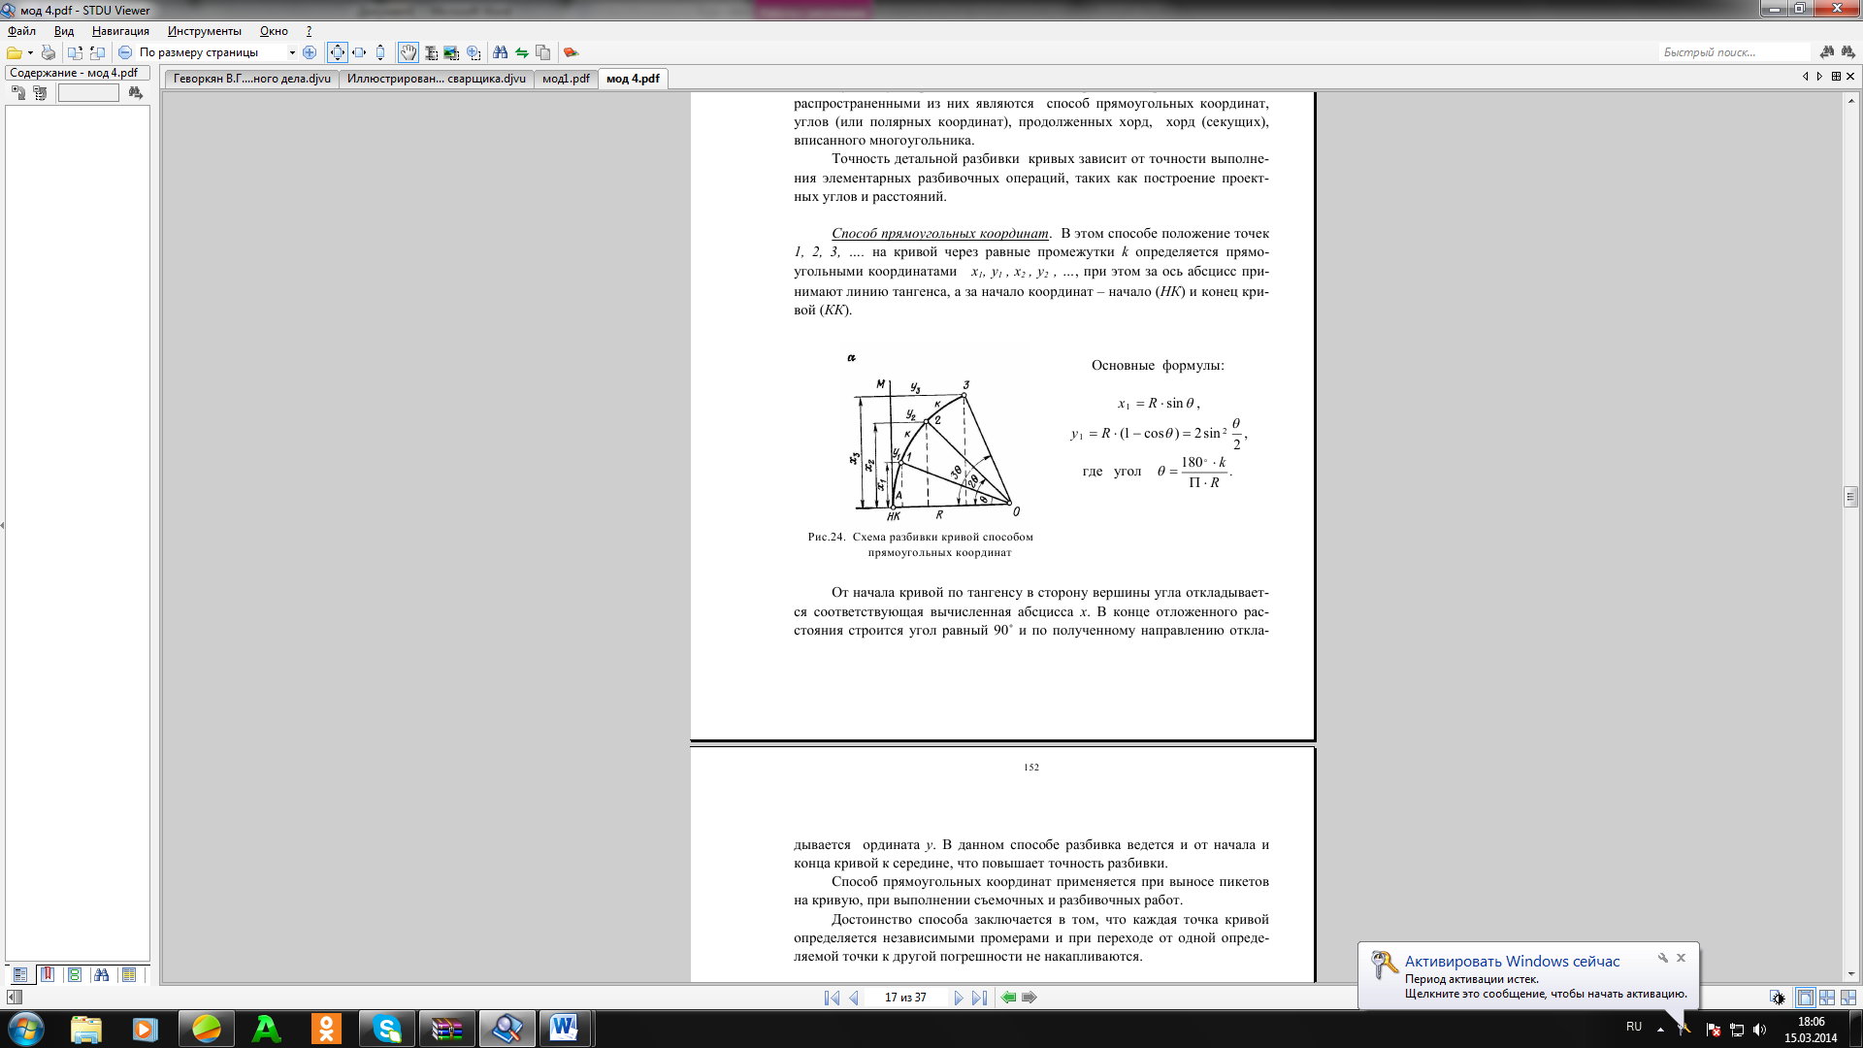This screenshot has width=1863, height=1048.
Task: Open the Окно menu
Action: [x=274, y=31]
